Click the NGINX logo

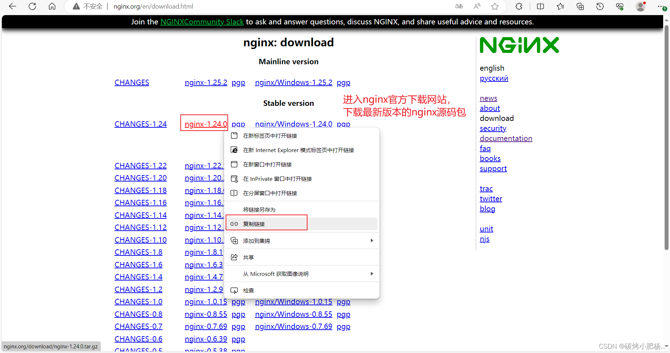pyautogui.click(x=519, y=45)
